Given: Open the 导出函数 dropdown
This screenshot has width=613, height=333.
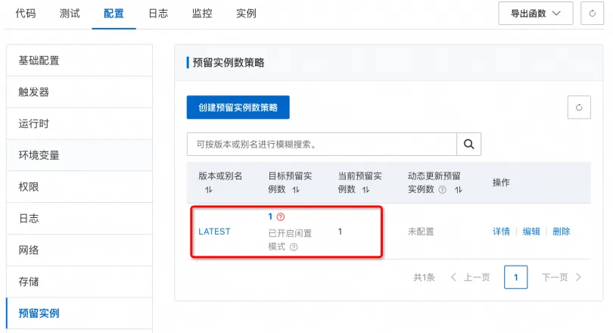Looking at the screenshot, I should click(535, 14).
